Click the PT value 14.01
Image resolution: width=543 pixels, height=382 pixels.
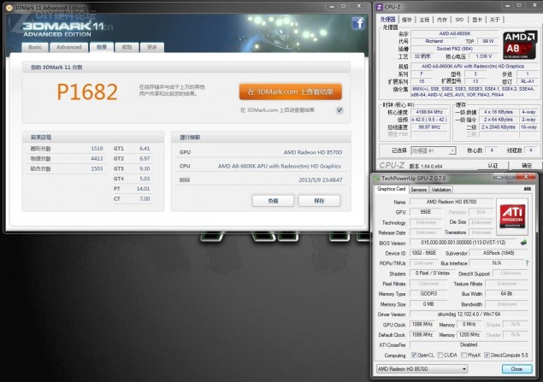click(x=143, y=189)
